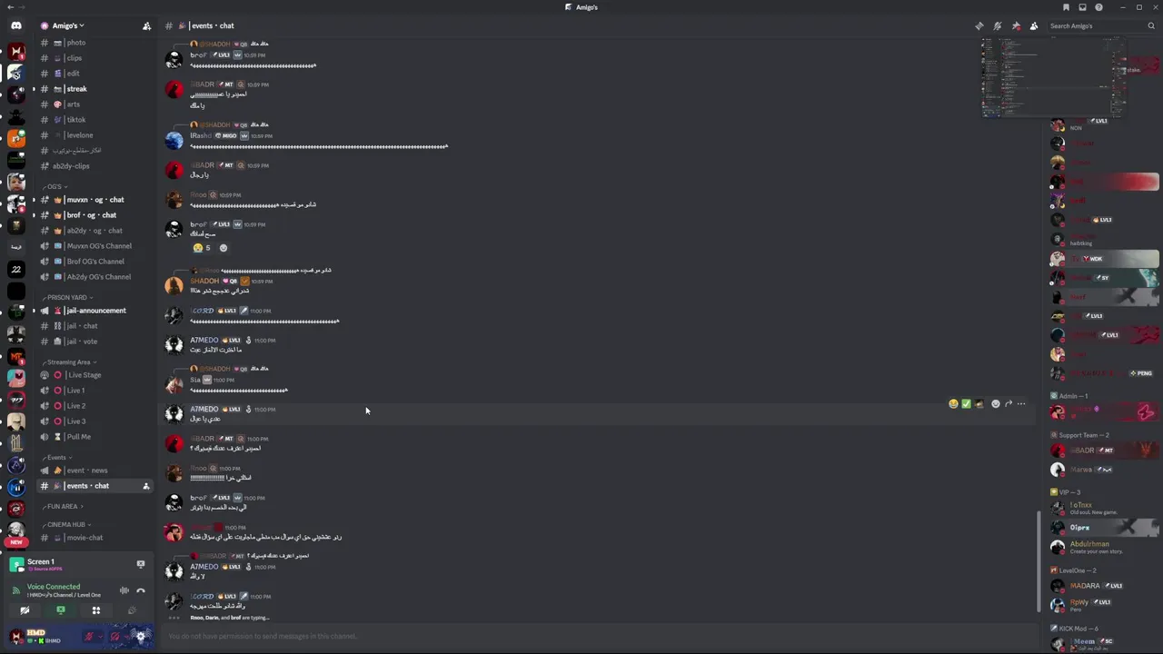Viewport: 1163px width, 654px height.
Task: Join Muvxn OG's Channel voice
Action: point(96,246)
